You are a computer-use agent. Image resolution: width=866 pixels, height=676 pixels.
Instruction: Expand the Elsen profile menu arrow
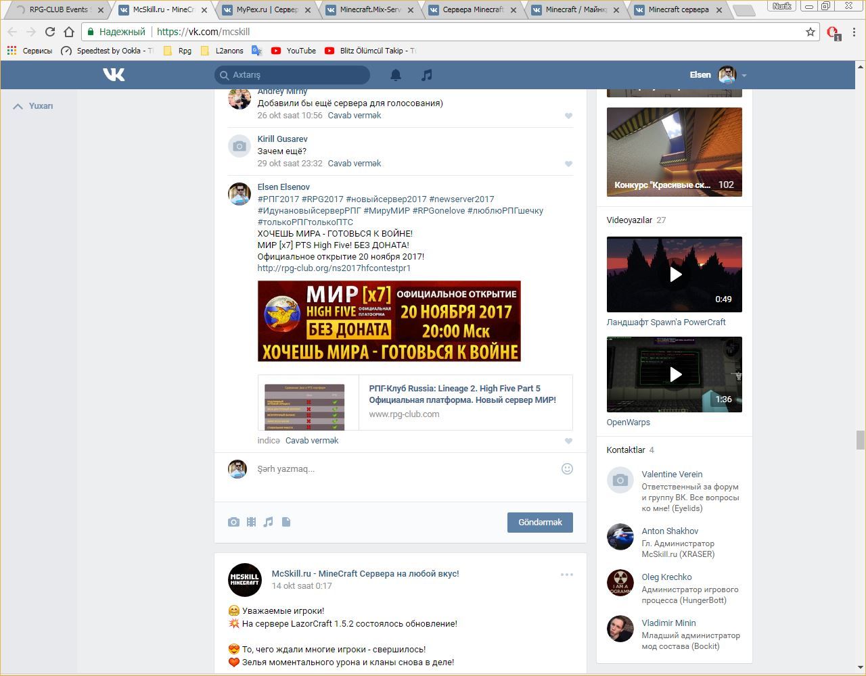click(x=744, y=75)
